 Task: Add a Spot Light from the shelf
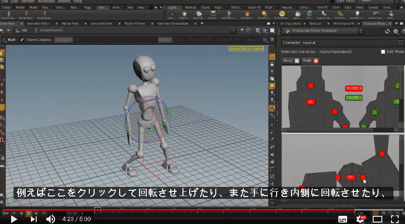tap(198, 15)
